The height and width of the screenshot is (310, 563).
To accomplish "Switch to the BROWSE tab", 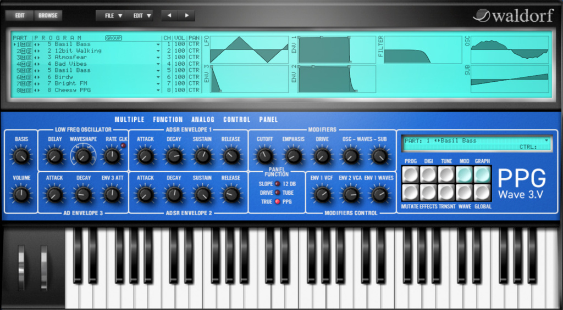I will point(48,15).
